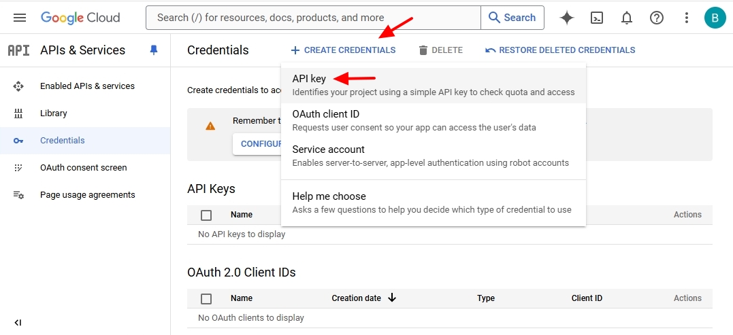Click the orange warning triangle icon
Screen dimensions: 733x335
[x=210, y=126]
